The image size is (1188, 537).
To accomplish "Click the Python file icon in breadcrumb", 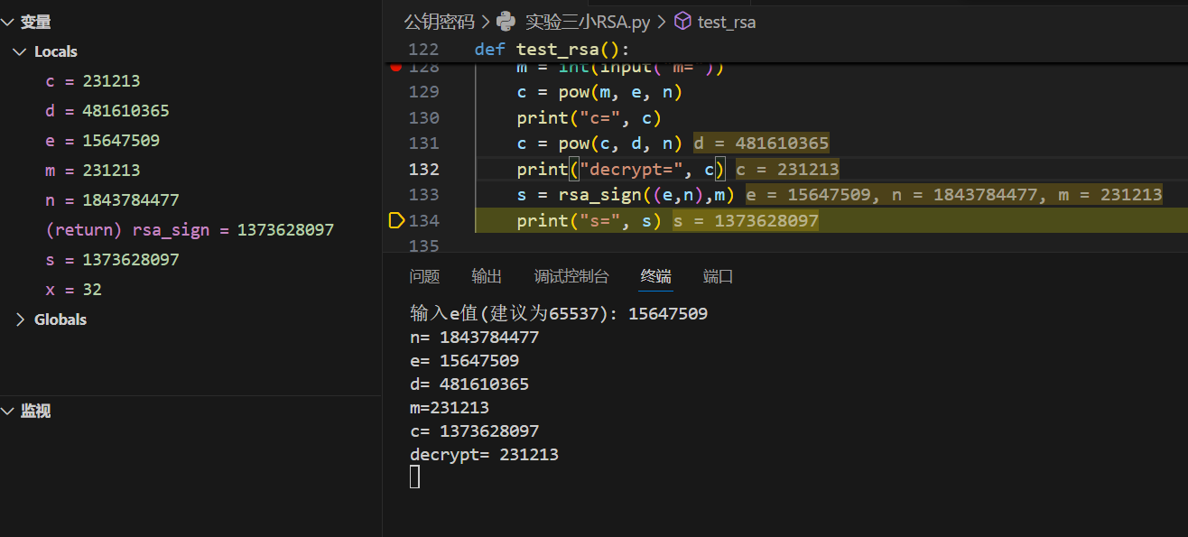I will pyautogui.click(x=506, y=21).
